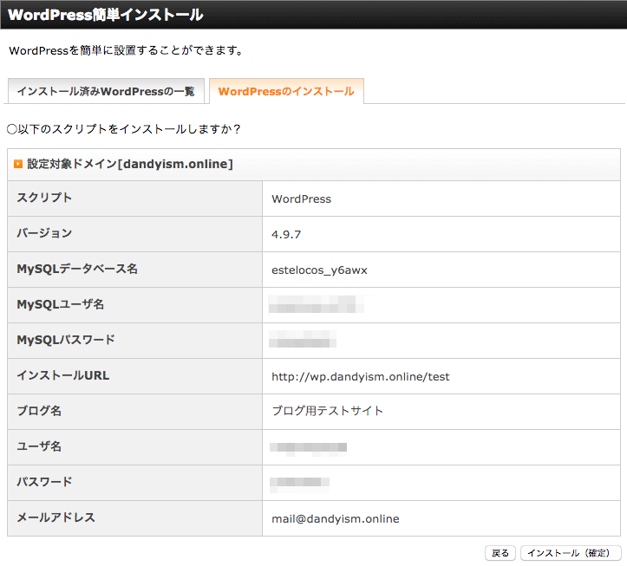Click the blurred MySQLパスワード value
The width and height of the screenshot is (627, 566).
pyautogui.click(x=302, y=340)
